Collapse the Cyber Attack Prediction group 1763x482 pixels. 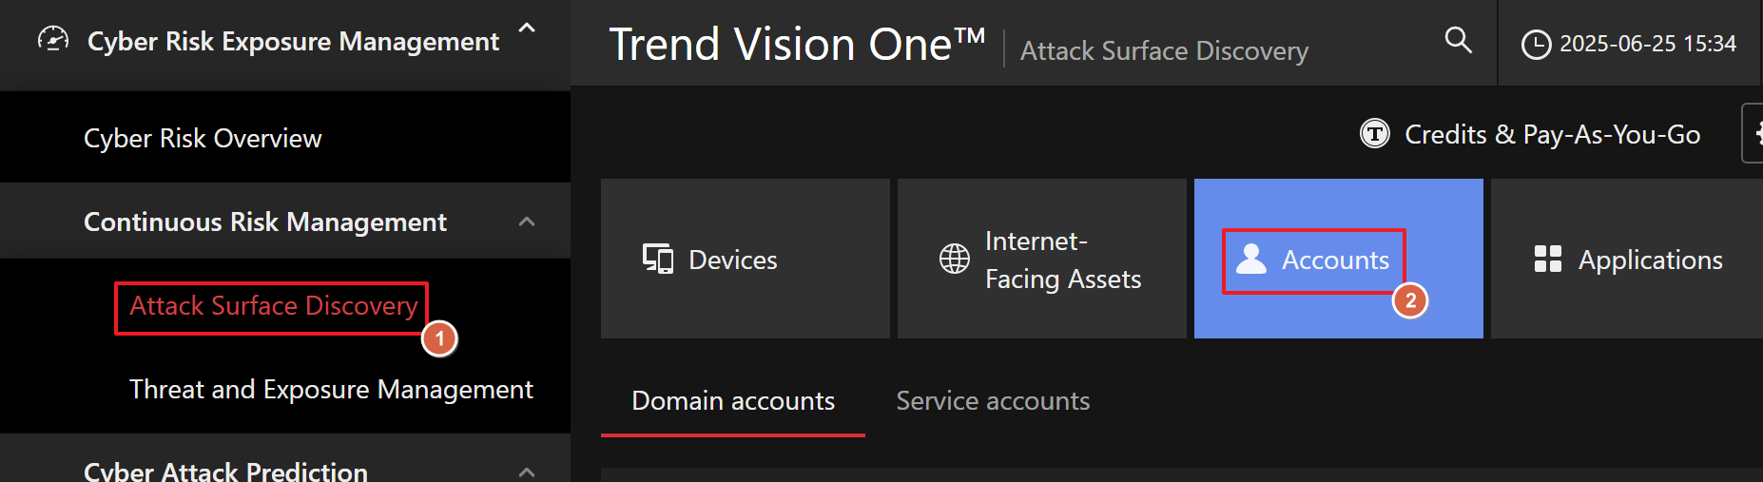click(527, 471)
